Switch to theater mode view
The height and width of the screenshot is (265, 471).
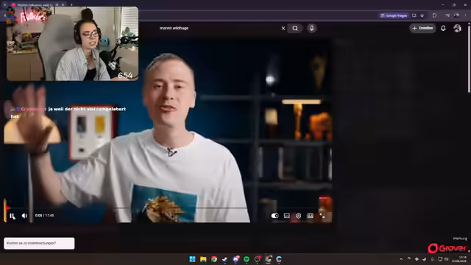point(311,216)
